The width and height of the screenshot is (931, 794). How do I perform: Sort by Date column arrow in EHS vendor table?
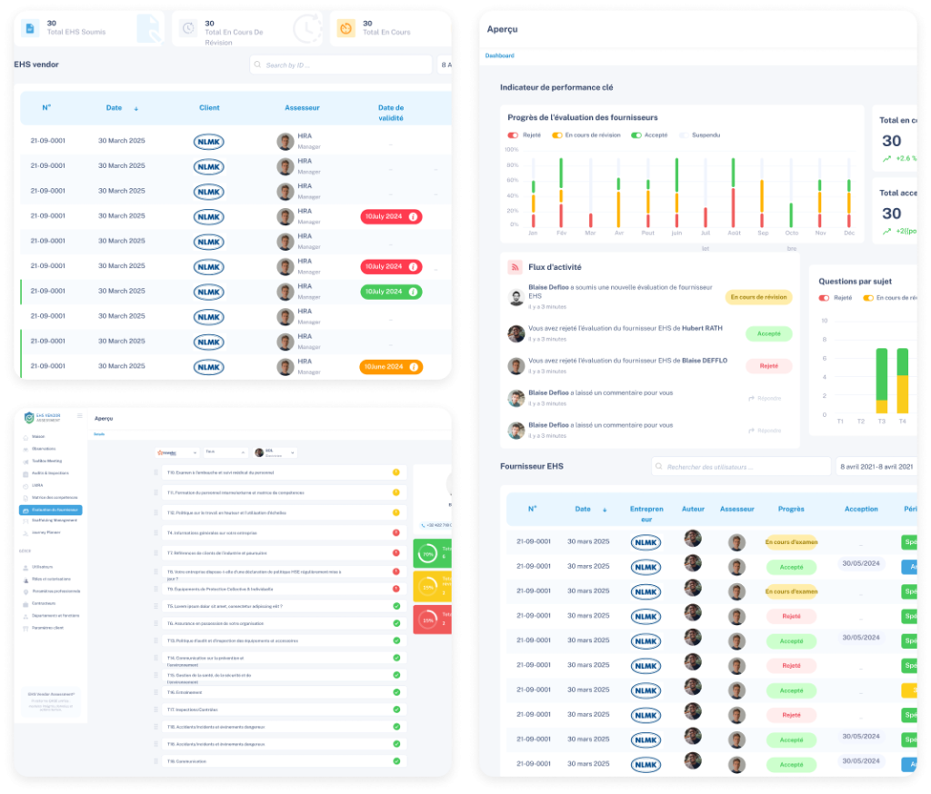point(136,108)
